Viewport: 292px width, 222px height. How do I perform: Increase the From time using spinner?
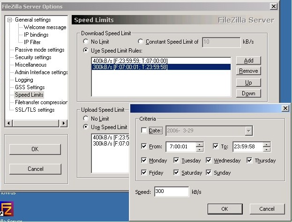point(200,144)
